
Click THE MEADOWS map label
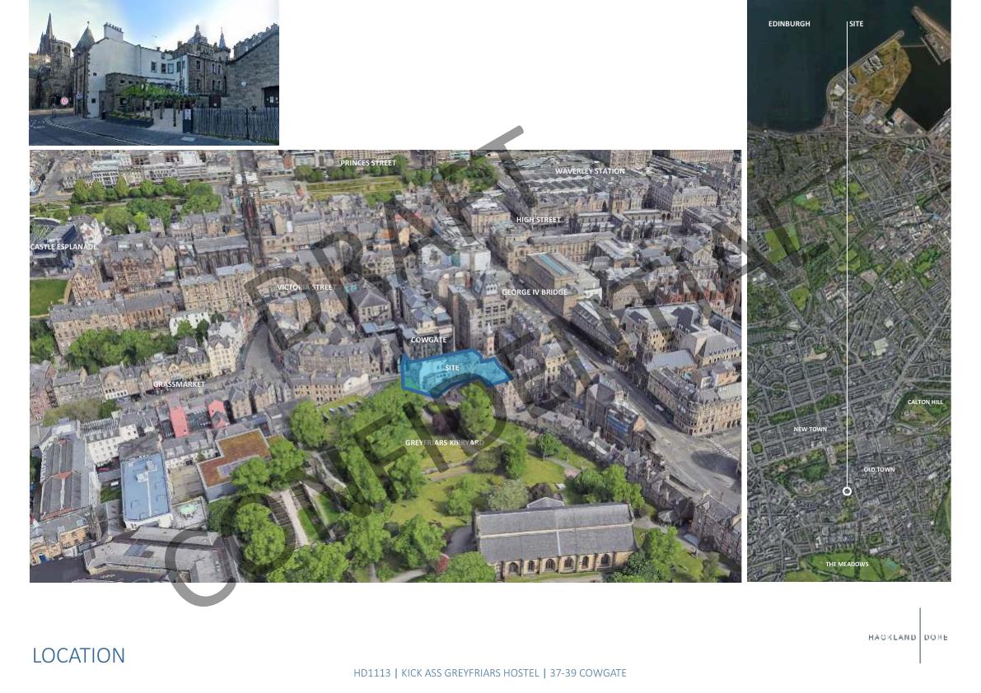847,565
